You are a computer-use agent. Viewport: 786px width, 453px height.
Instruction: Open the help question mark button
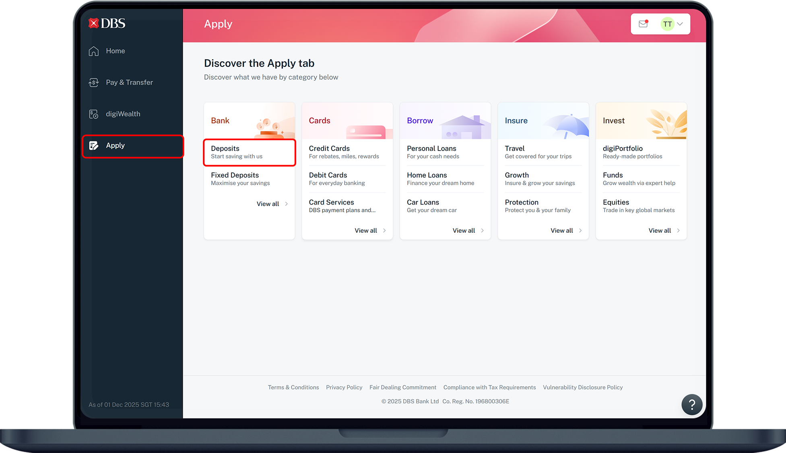point(692,404)
